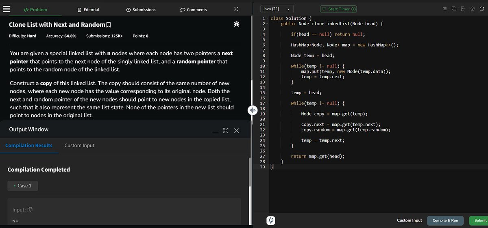Click the Compile & Run button
Image resolution: width=488 pixels, height=228 pixels.
445,220
